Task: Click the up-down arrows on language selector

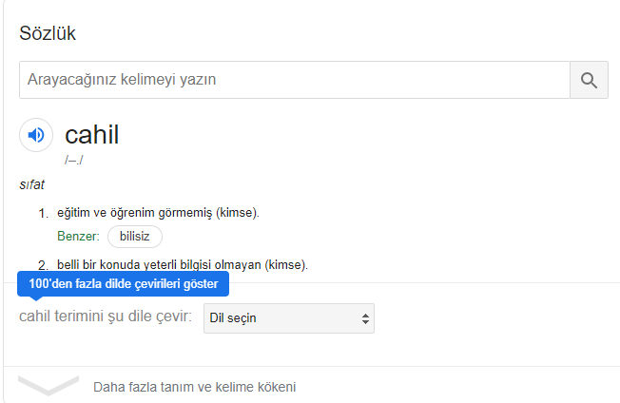Action: coord(365,318)
